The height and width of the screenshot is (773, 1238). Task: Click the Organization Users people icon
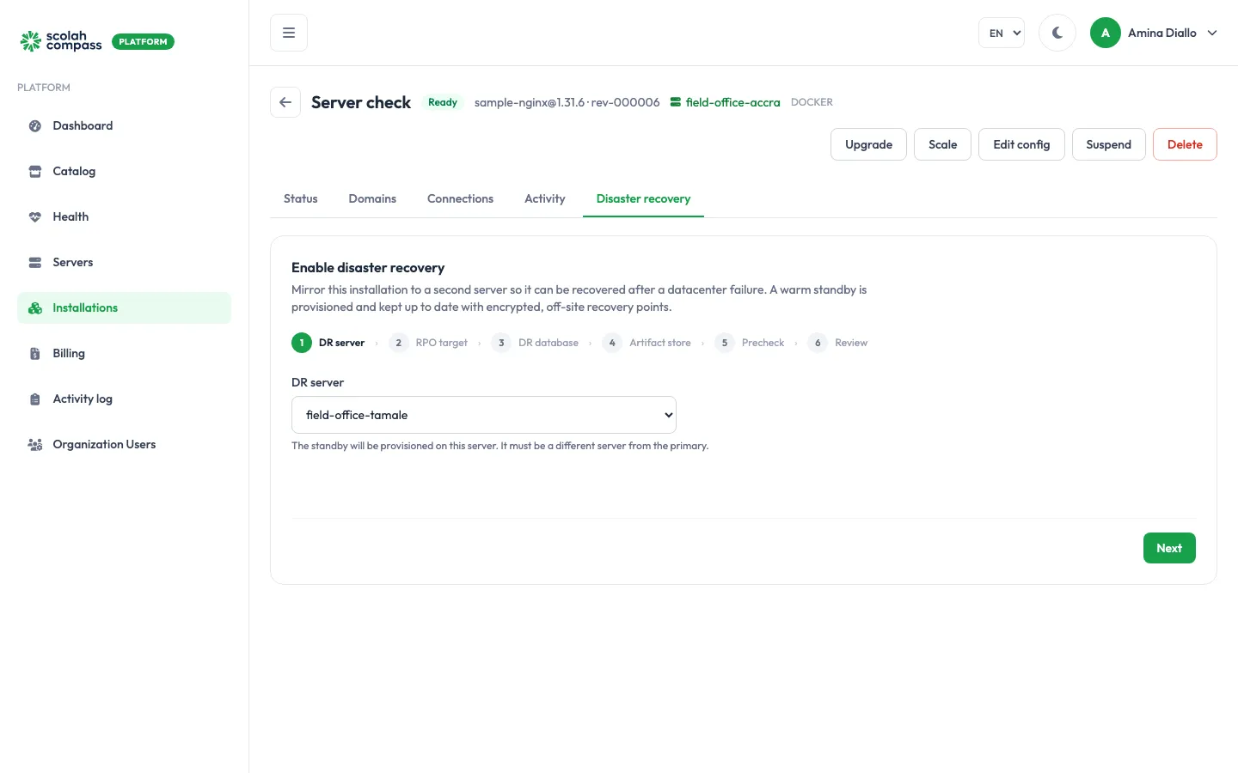[x=35, y=445]
